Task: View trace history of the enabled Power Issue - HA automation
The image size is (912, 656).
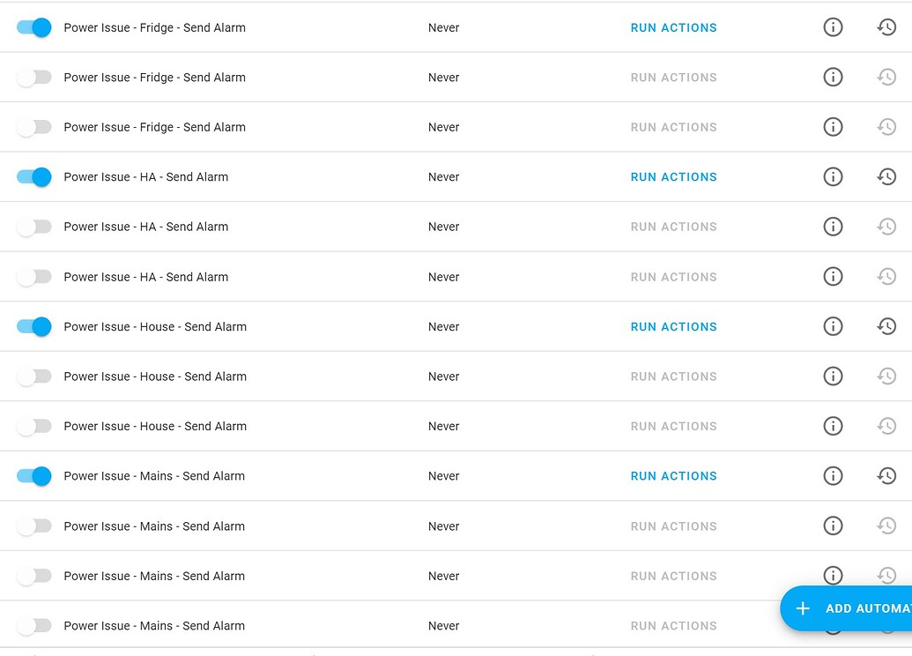Action: 886,176
